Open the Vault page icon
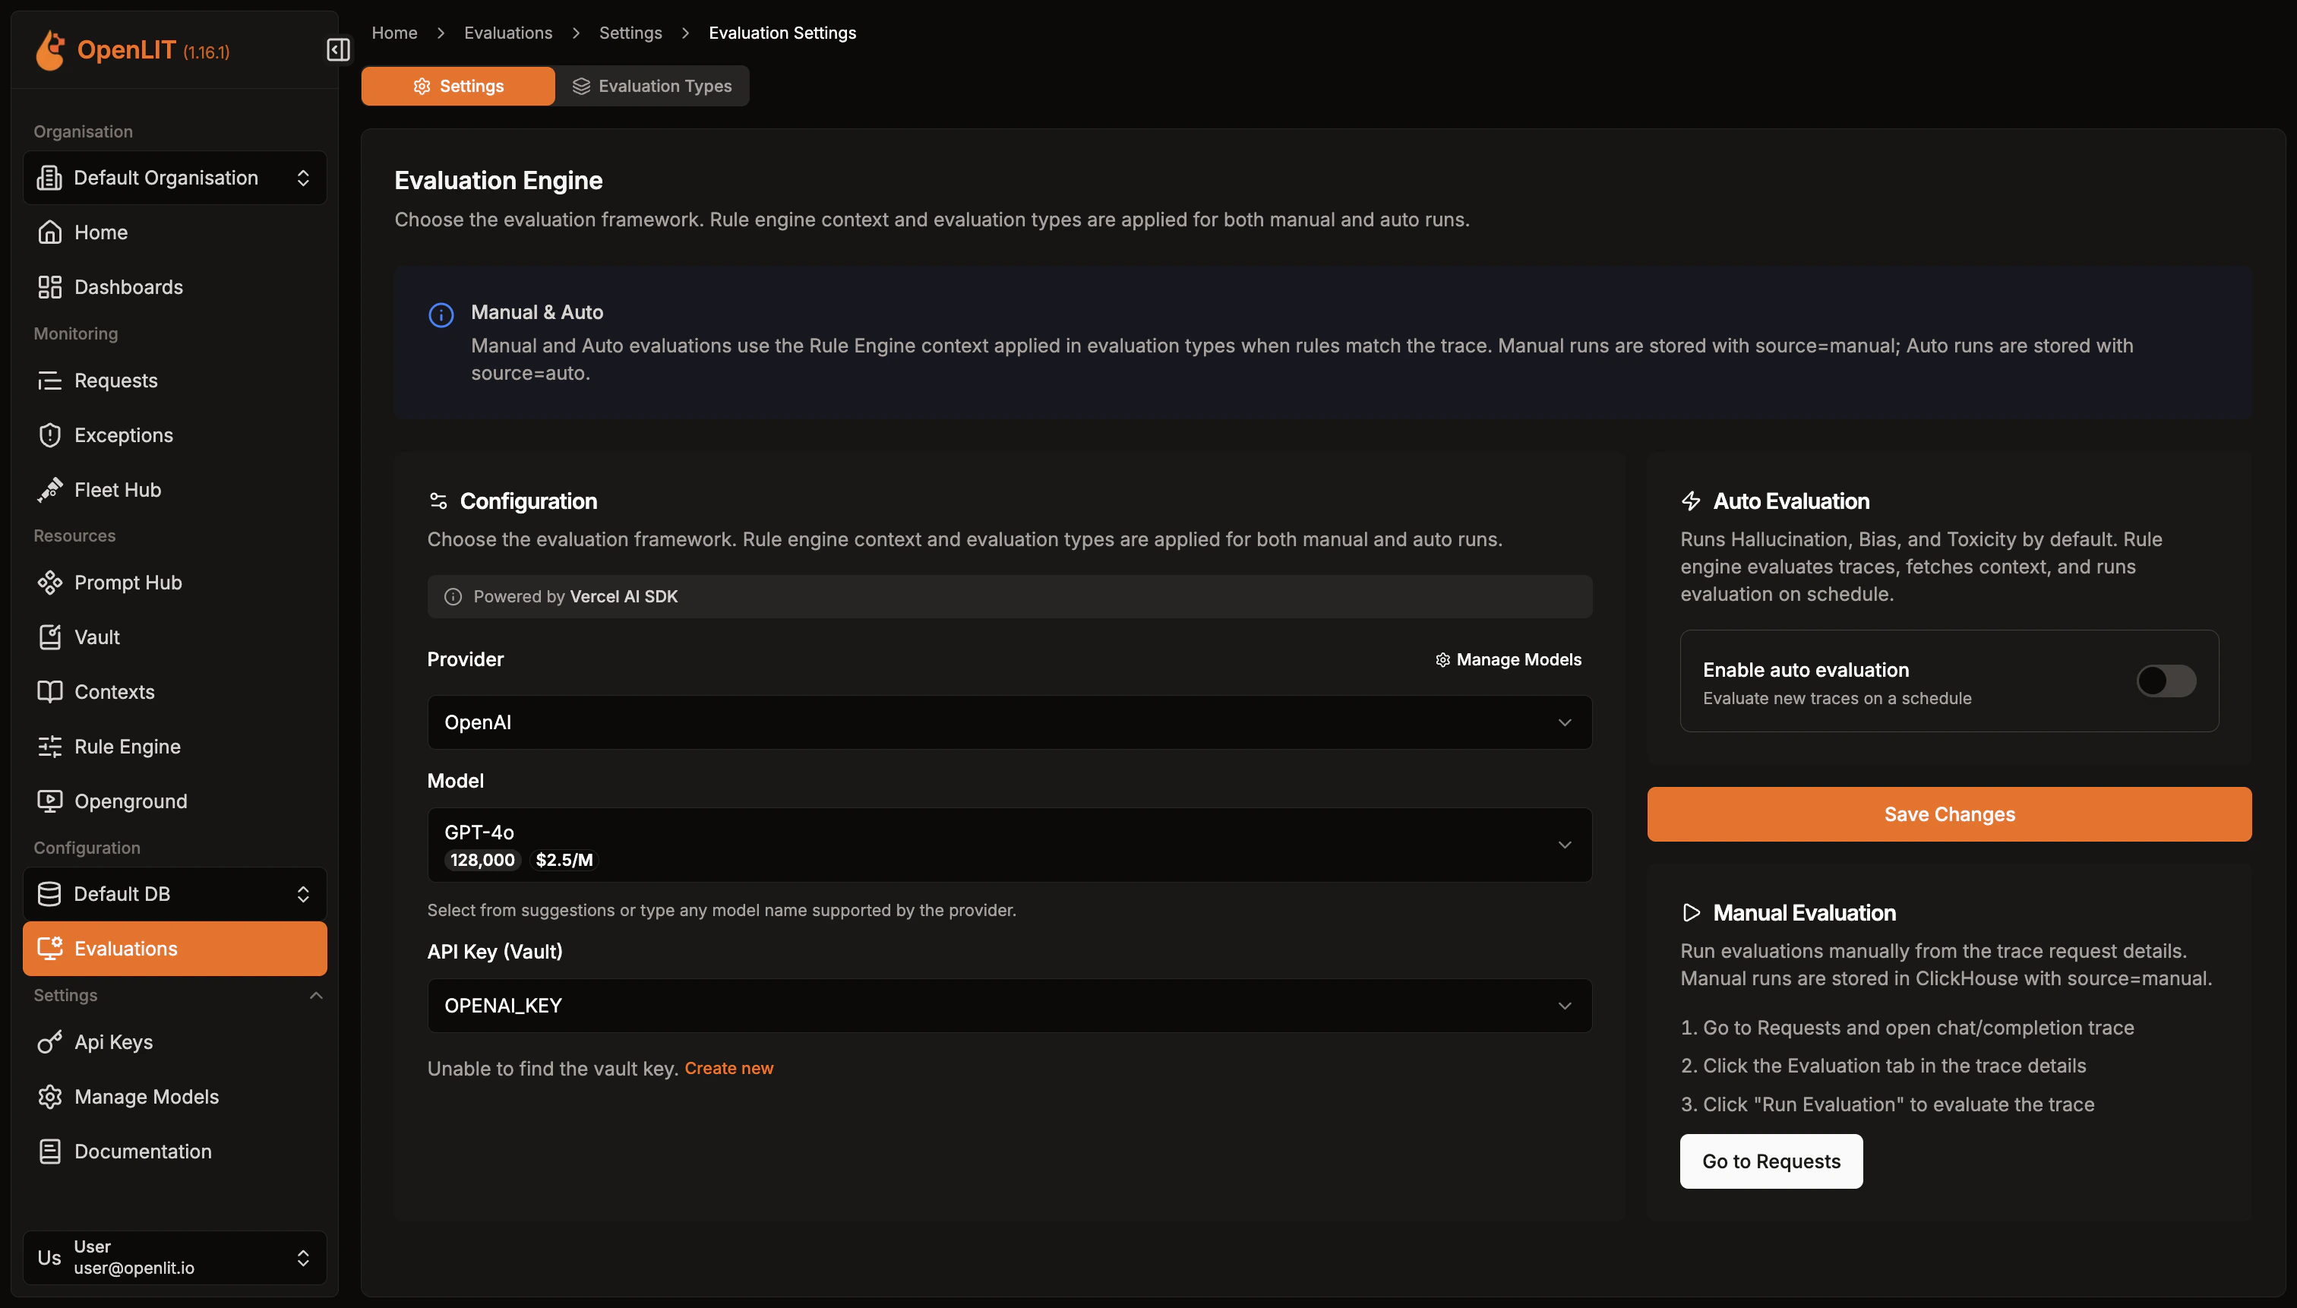 [x=50, y=637]
